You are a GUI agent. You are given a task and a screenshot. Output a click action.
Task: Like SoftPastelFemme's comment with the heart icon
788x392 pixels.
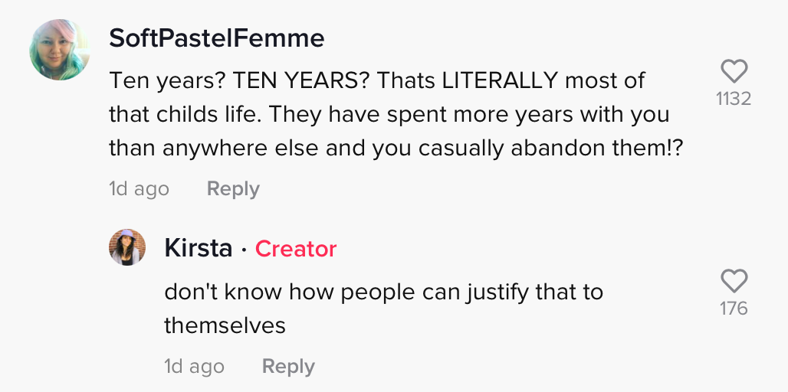734,70
